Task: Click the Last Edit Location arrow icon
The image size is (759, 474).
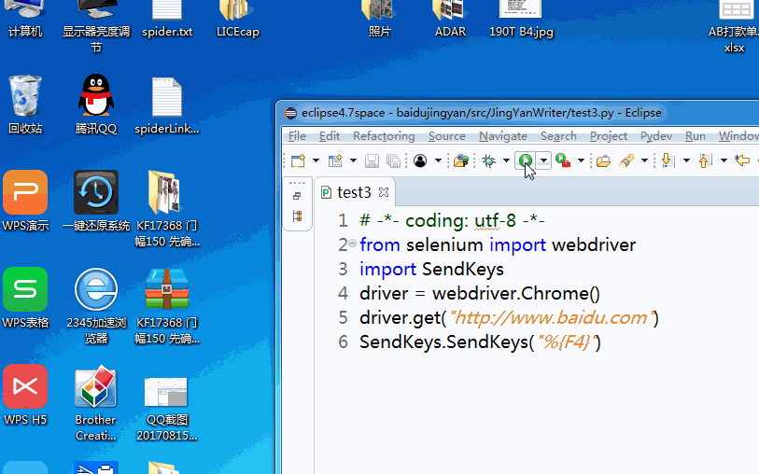Action: (742, 160)
